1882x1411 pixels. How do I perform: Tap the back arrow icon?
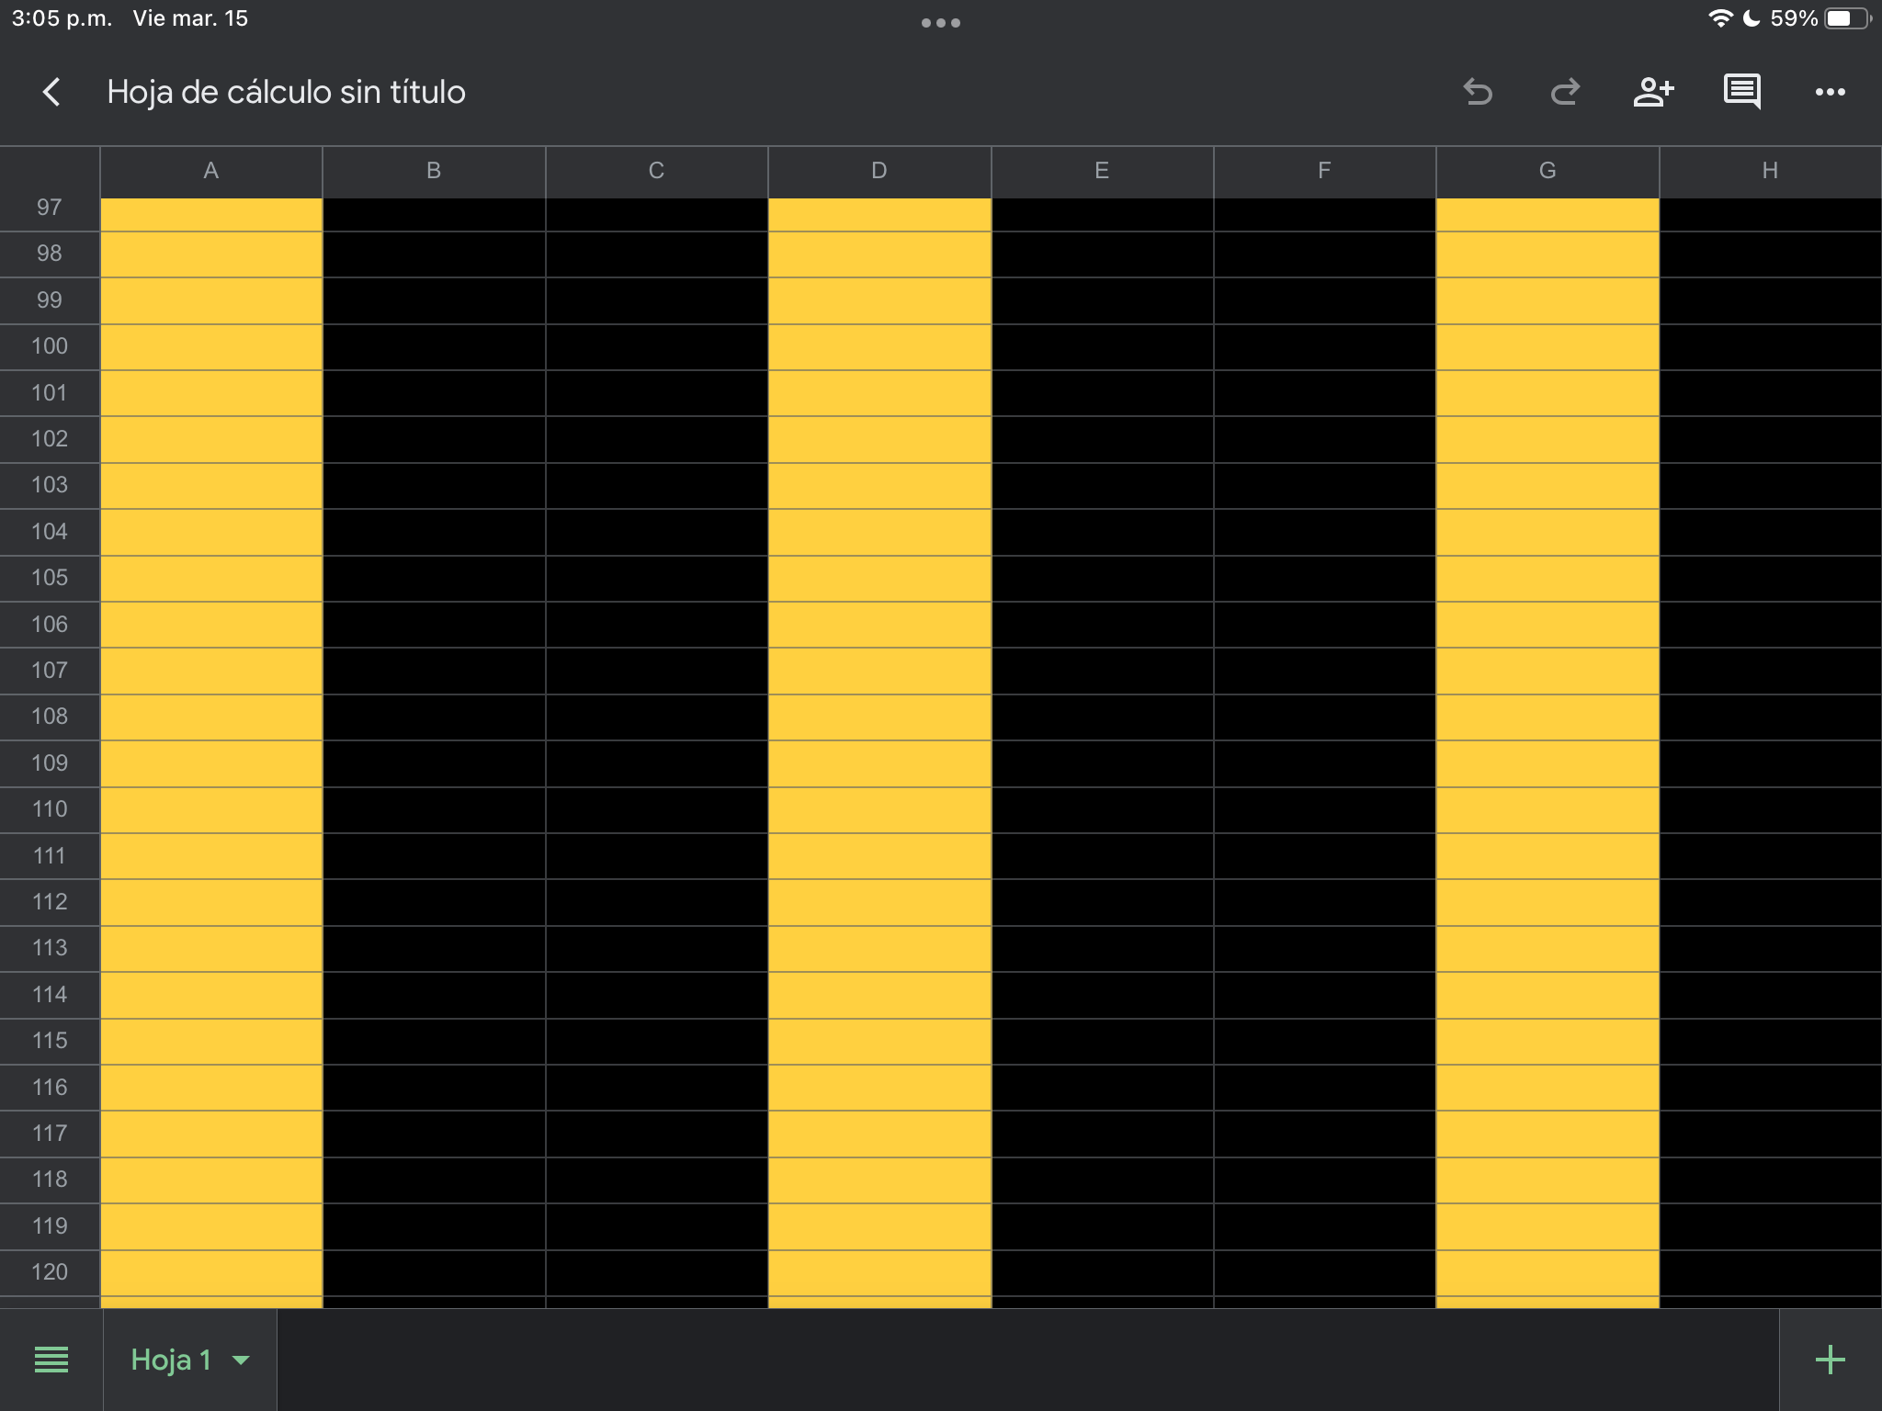pos(51,92)
